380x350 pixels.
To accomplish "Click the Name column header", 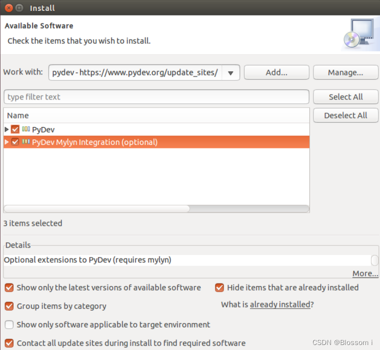I will 156,115.
